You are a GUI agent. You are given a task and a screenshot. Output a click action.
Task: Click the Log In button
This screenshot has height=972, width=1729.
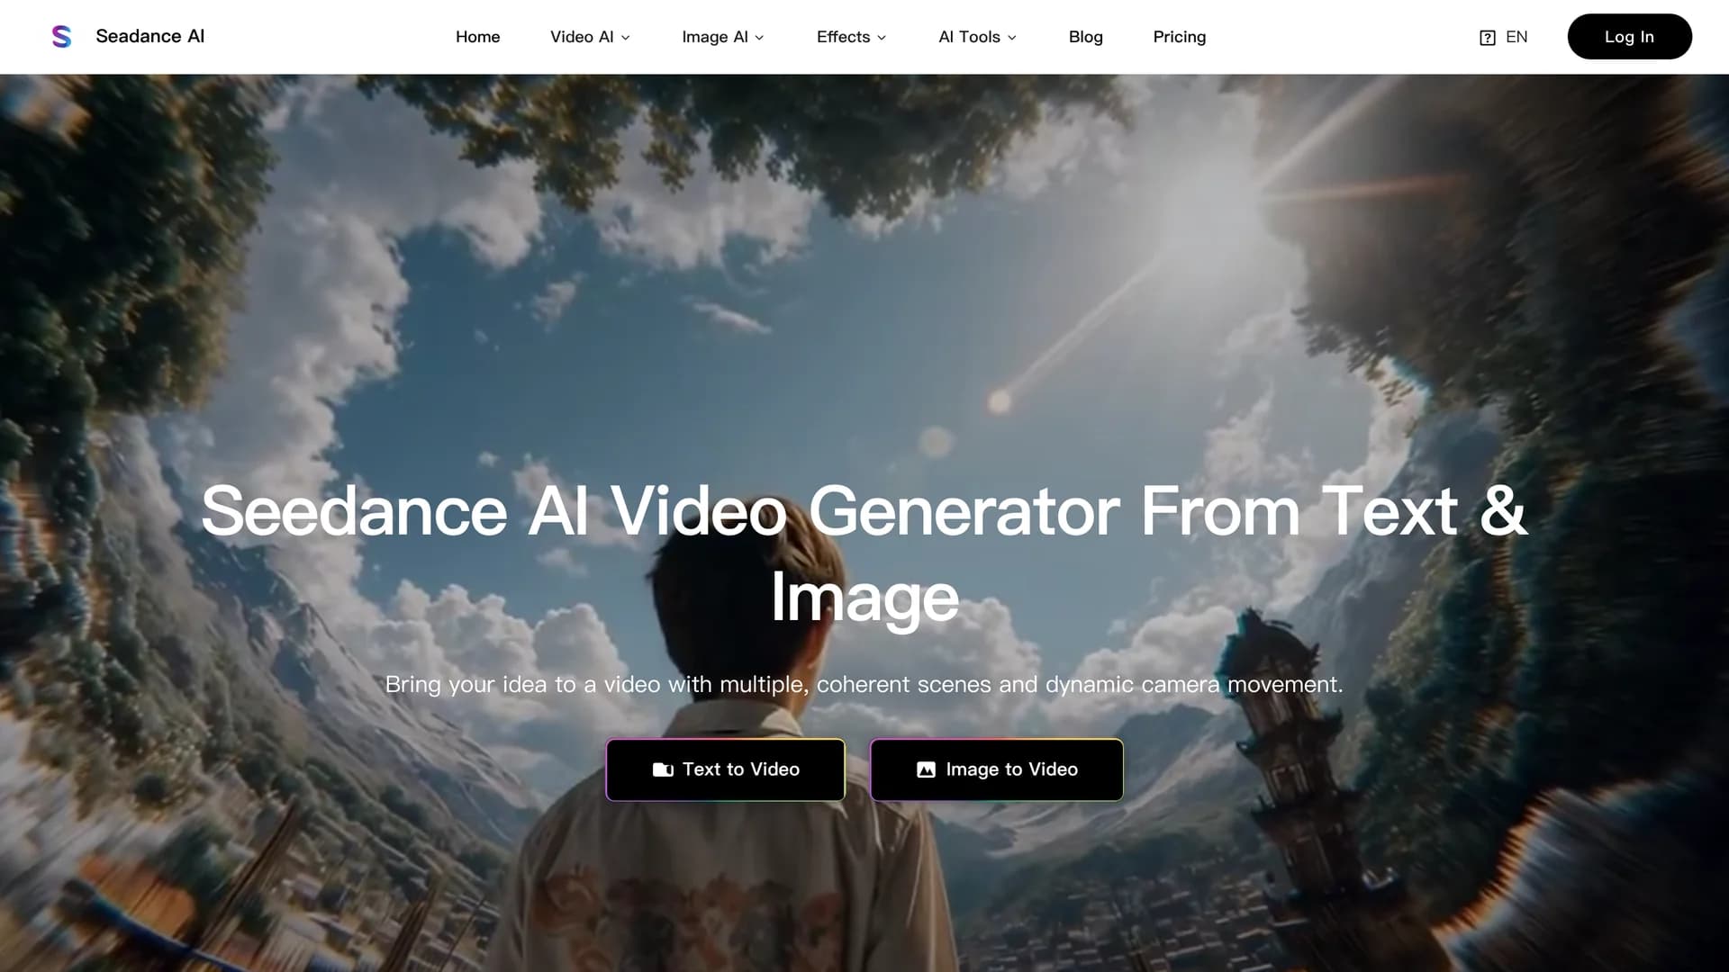pyautogui.click(x=1629, y=37)
